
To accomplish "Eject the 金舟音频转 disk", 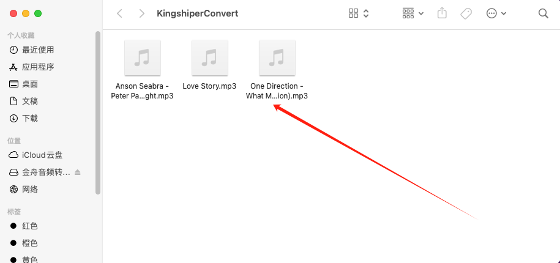I will pos(78,172).
